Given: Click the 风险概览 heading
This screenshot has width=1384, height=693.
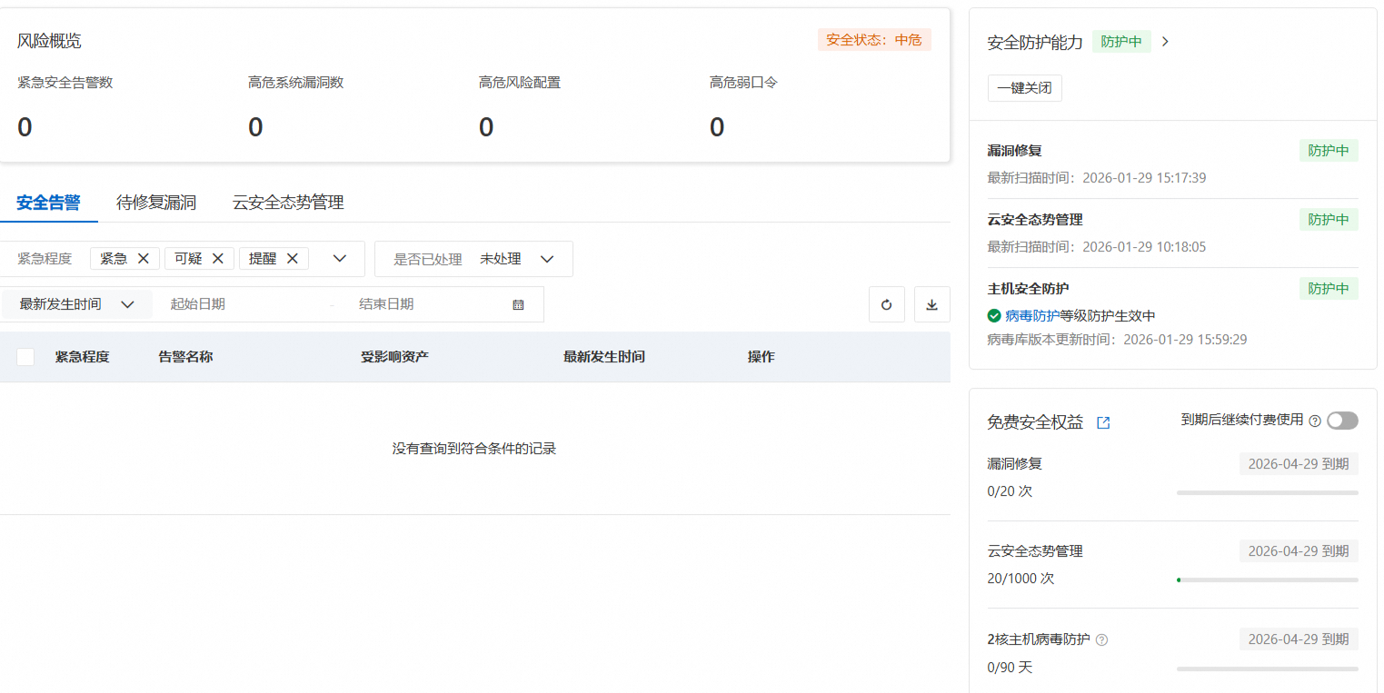Looking at the screenshot, I should [x=49, y=41].
